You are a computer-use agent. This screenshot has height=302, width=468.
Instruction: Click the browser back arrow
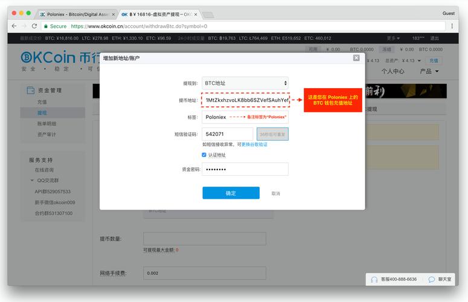click(14, 27)
